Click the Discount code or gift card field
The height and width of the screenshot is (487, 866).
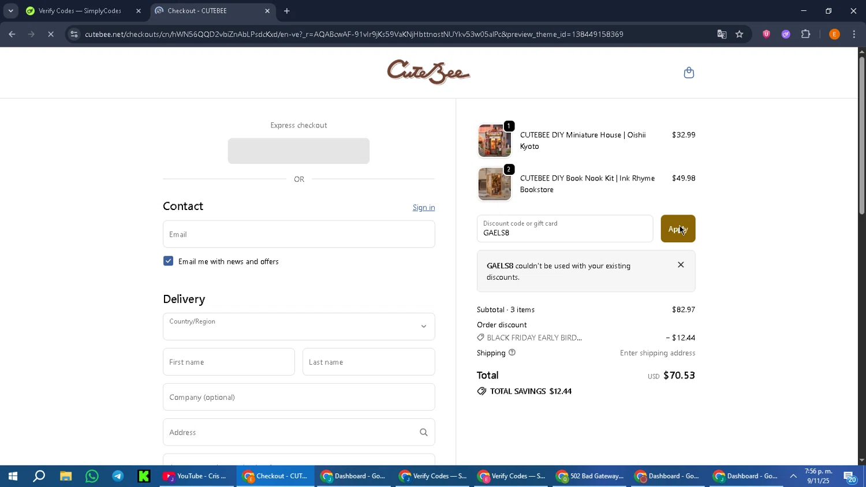[565, 228]
